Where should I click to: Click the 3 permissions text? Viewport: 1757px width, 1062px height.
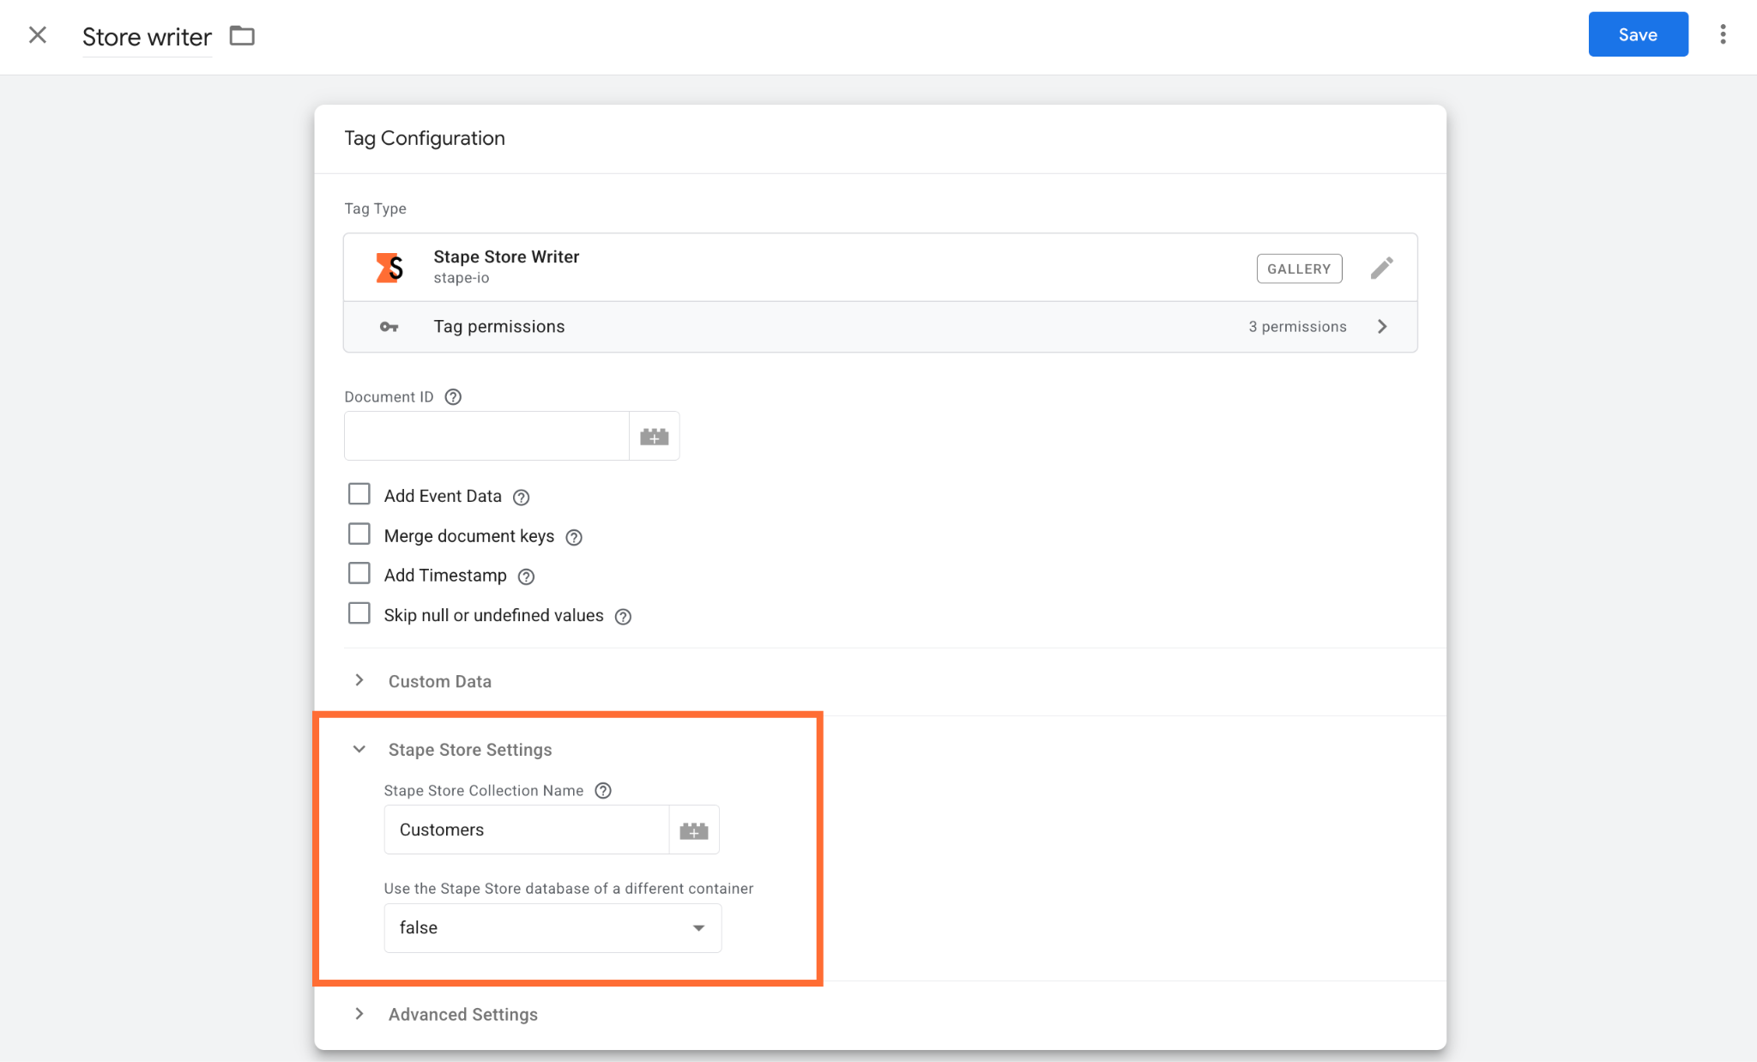pos(1297,327)
